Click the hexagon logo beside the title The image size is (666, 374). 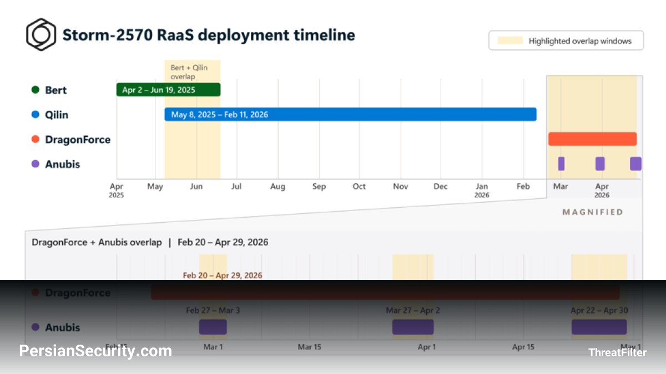coord(41,34)
